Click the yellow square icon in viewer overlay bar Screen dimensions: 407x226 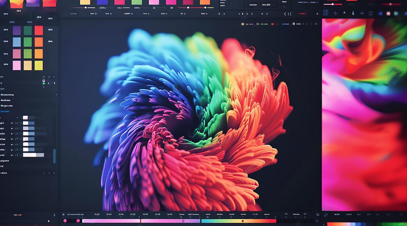pos(243,24)
